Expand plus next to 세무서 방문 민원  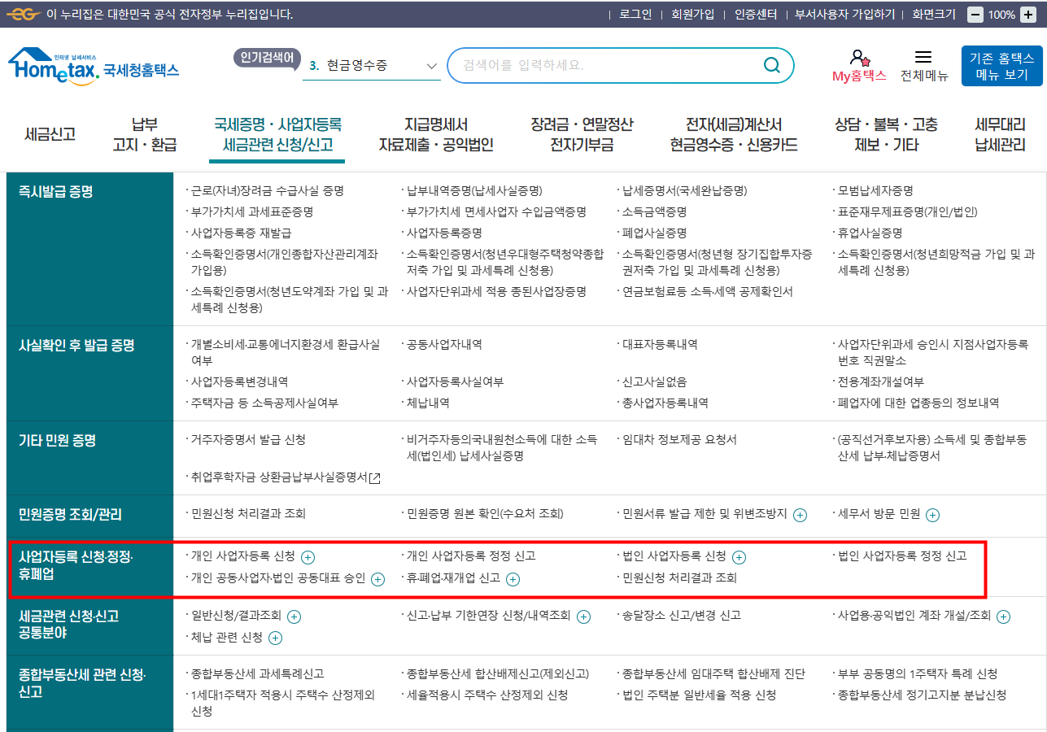coord(932,515)
